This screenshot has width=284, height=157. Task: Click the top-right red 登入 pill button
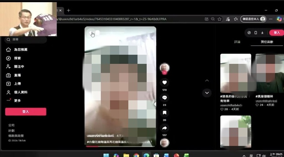click(277, 33)
